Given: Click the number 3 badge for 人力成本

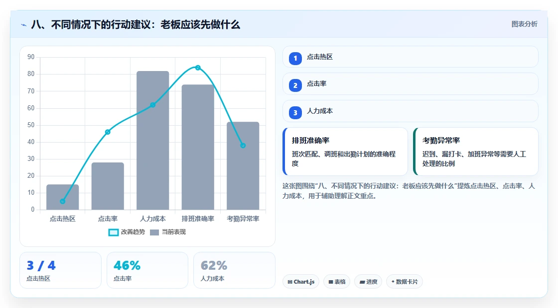Looking at the screenshot, I should click(x=295, y=112).
